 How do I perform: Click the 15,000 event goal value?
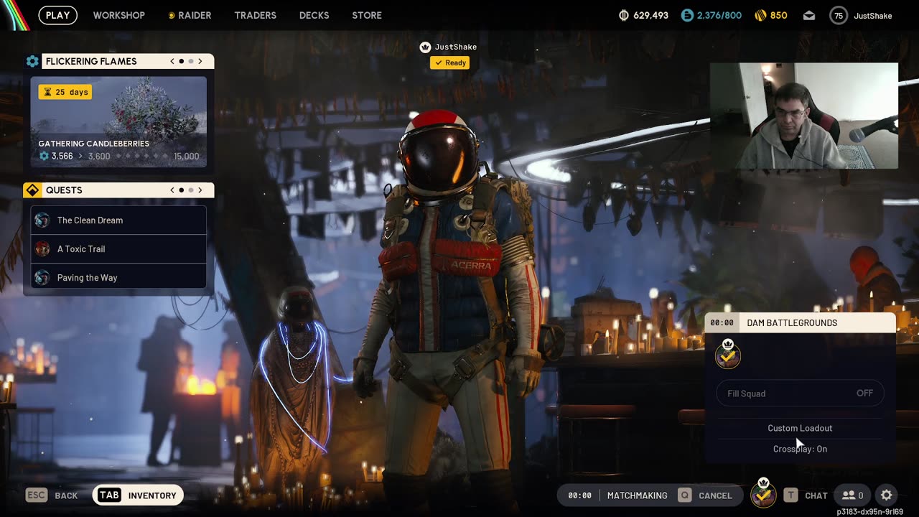pos(187,156)
